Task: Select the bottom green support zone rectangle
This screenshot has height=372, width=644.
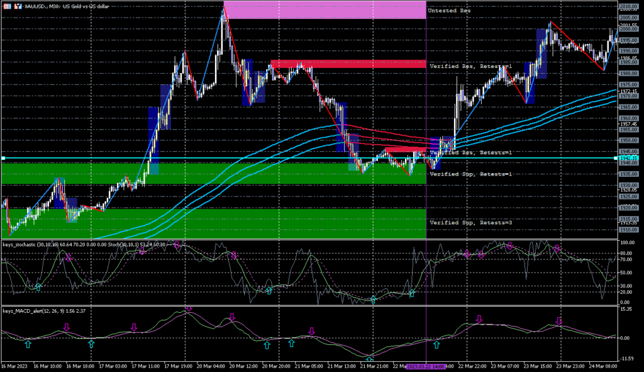Action: [x=214, y=223]
